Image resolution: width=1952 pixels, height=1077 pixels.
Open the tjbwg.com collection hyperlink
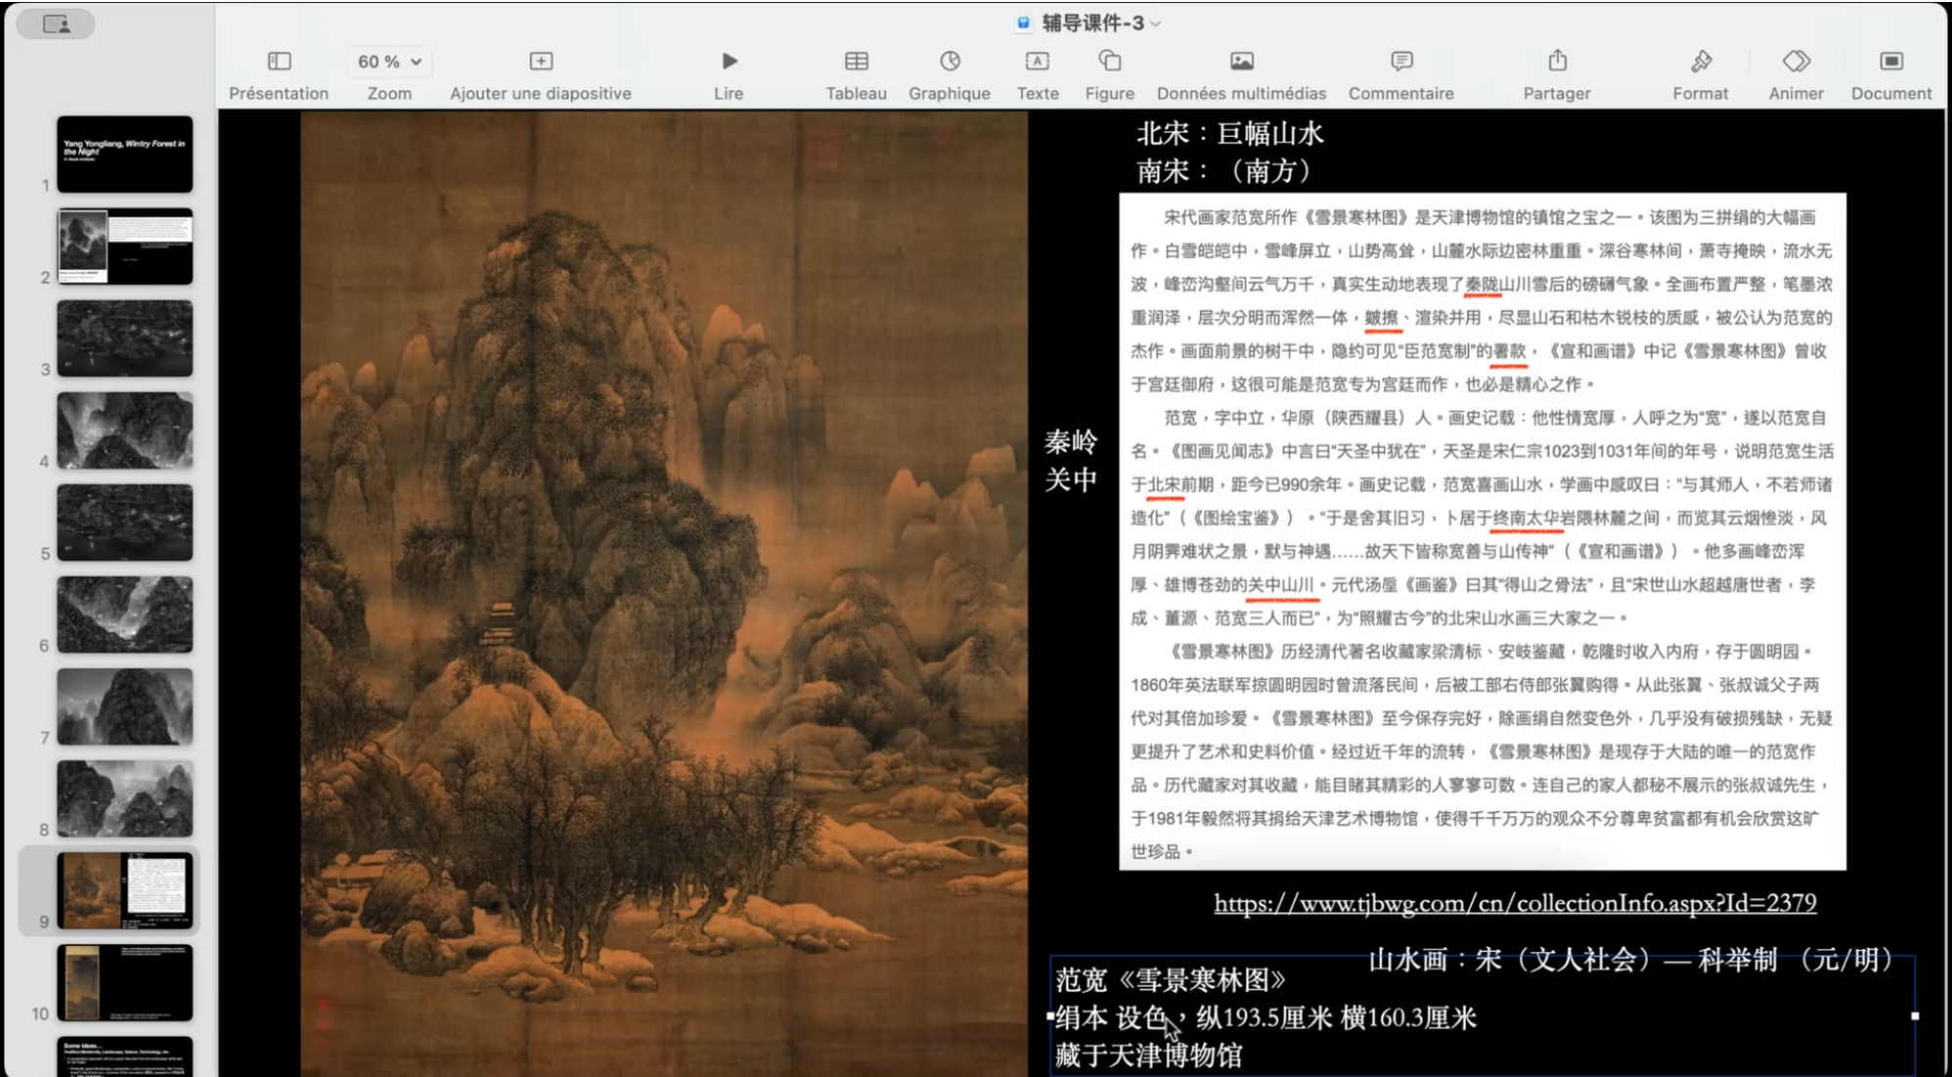(1514, 903)
